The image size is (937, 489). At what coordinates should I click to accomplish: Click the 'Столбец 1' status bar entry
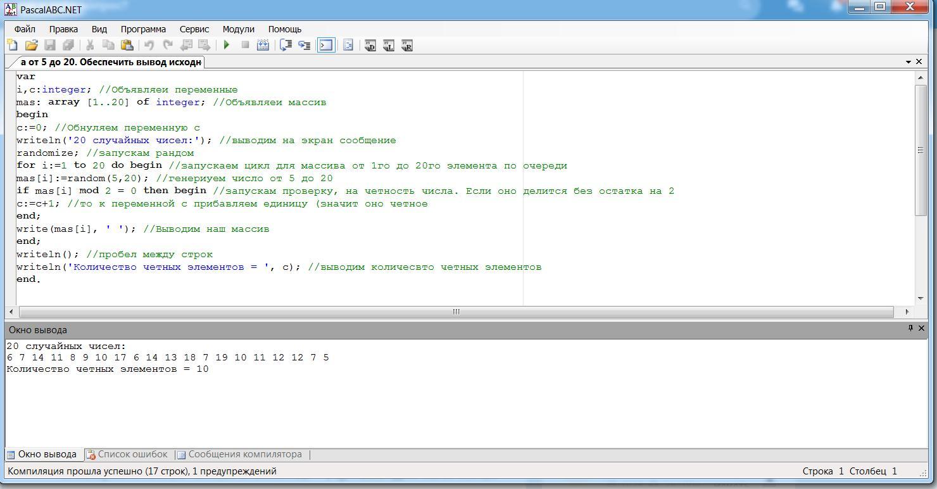(873, 471)
